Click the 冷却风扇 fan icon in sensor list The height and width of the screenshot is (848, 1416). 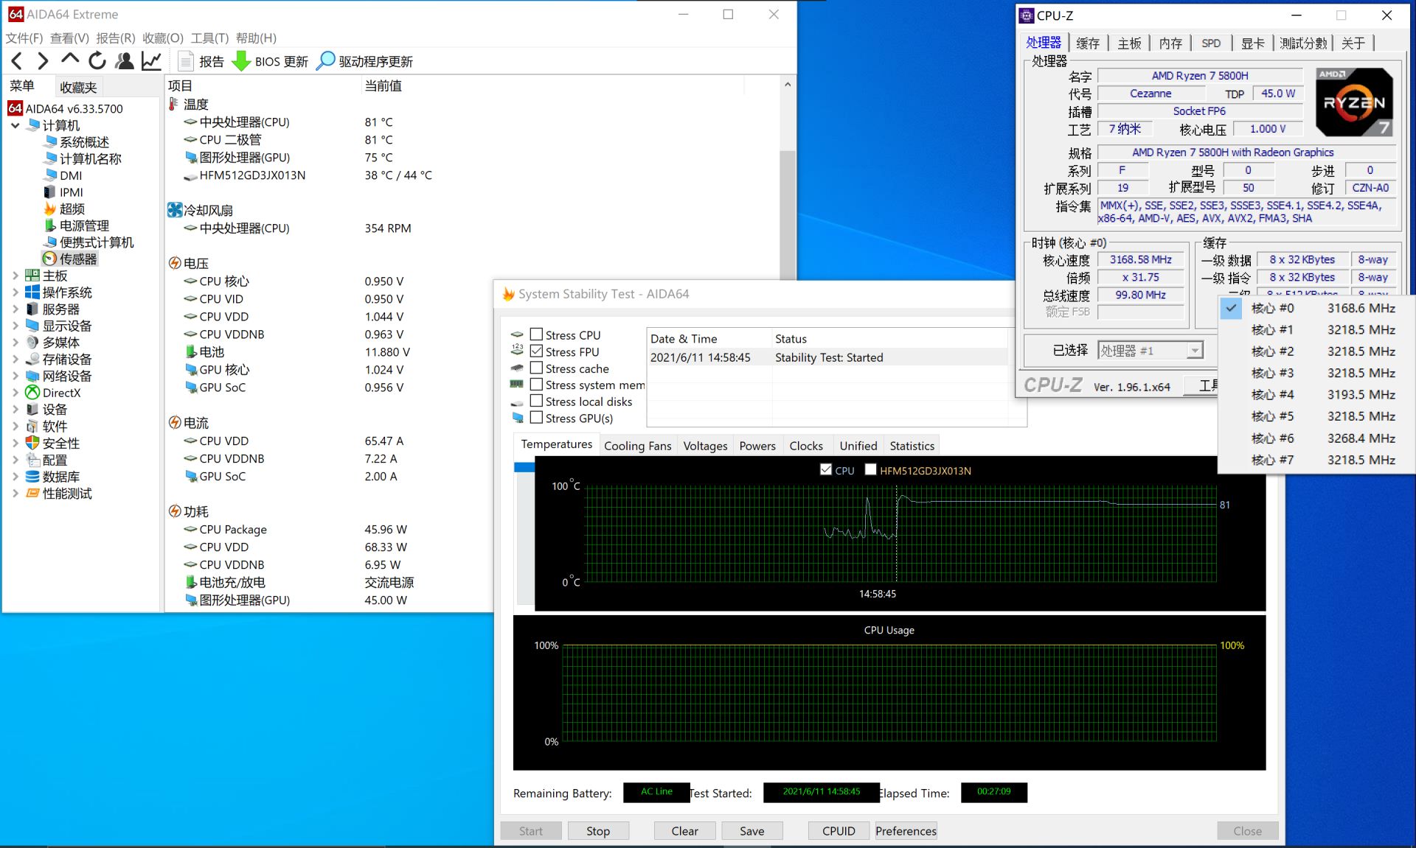[175, 210]
